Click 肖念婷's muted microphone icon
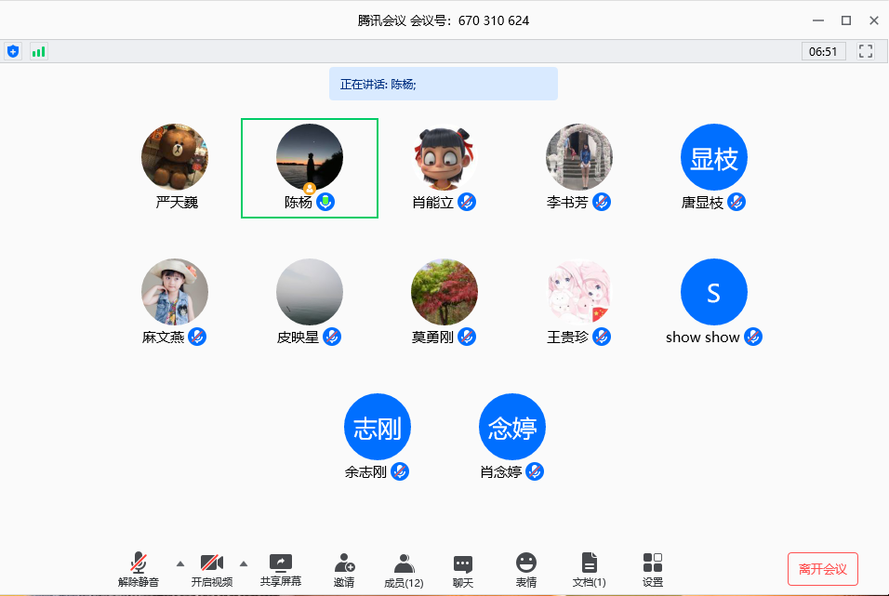889x596 pixels. (x=535, y=471)
